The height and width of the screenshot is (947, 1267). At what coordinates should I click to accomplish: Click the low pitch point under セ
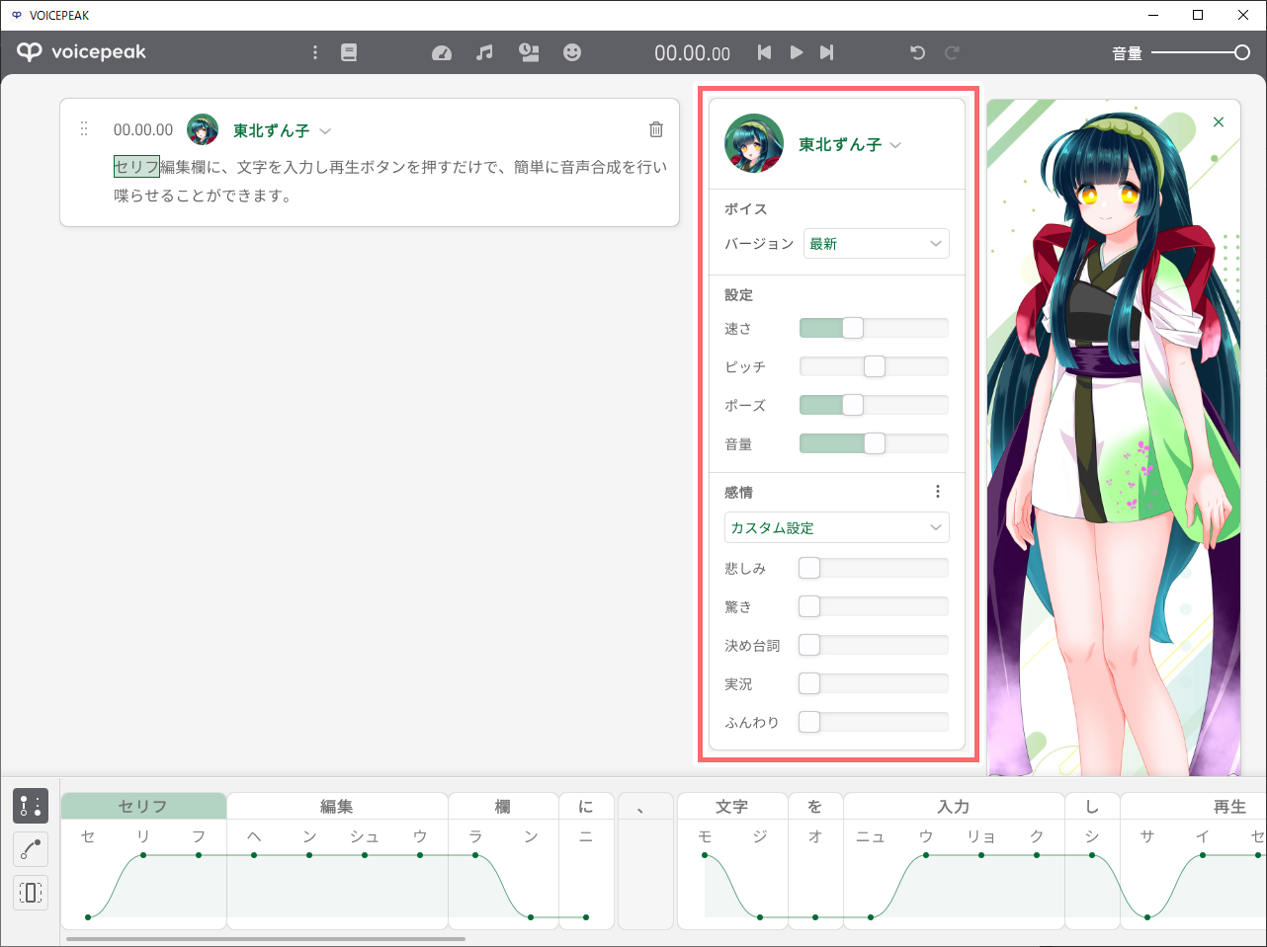point(88,917)
